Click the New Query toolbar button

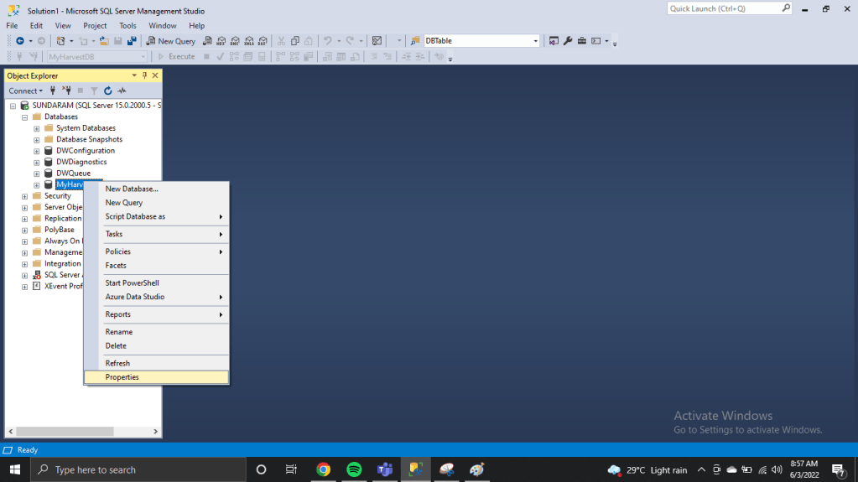pyautogui.click(x=171, y=41)
